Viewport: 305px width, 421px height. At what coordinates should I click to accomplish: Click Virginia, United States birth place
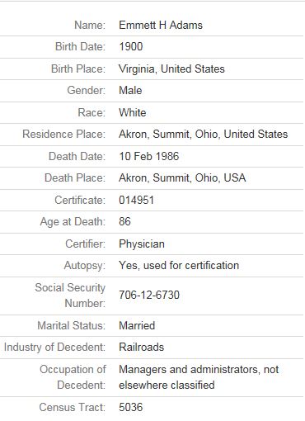point(171,69)
